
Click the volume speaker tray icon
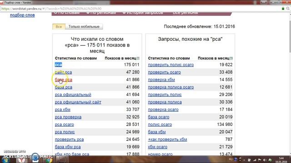(265, 160)
